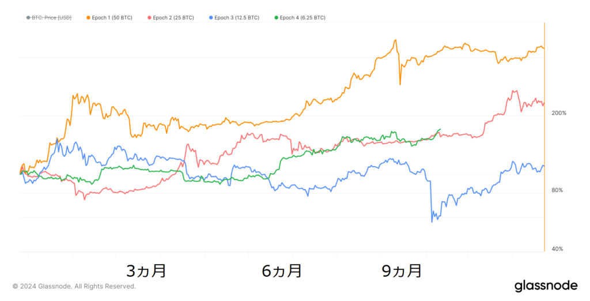Image resolution: width=590 pixels, height=301 pixels.
Task: Click the 9ヵ月 axis label
Action: tap(402, 271)
